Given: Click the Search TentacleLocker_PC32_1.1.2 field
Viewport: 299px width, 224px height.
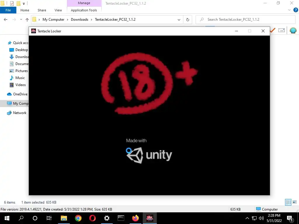Looking at the screenshot, I should [246, 20].
